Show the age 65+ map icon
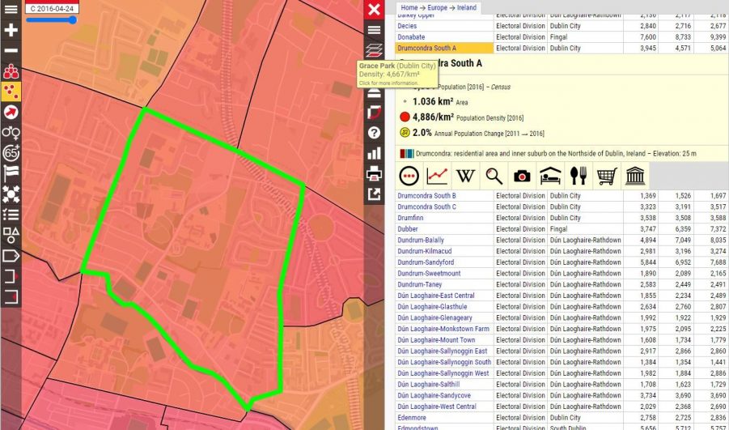 (11, 153)
